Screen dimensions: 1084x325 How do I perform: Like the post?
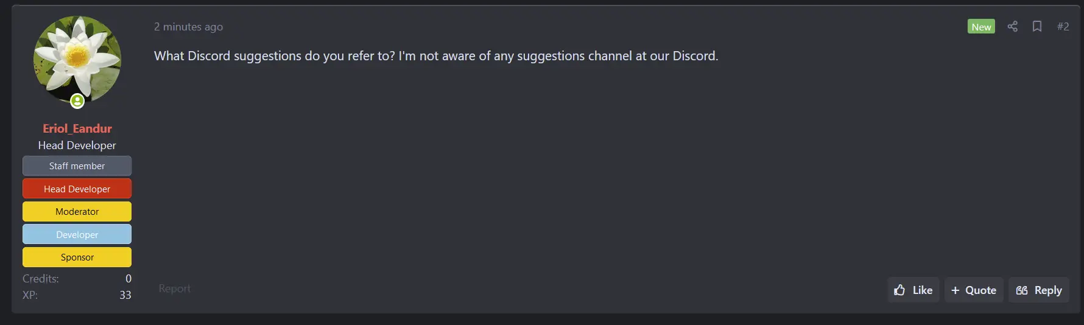point(913,290)
